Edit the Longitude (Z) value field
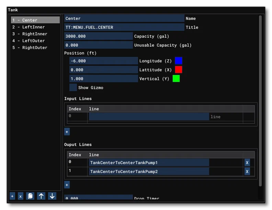 tap(104, 61)
